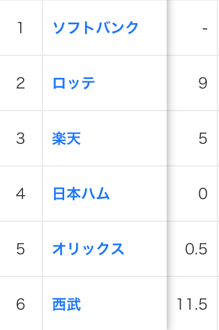The width and height of the screenshot is (219, 330).
Task: Click the value 0 in 日本ハム row
Action: 203,193
